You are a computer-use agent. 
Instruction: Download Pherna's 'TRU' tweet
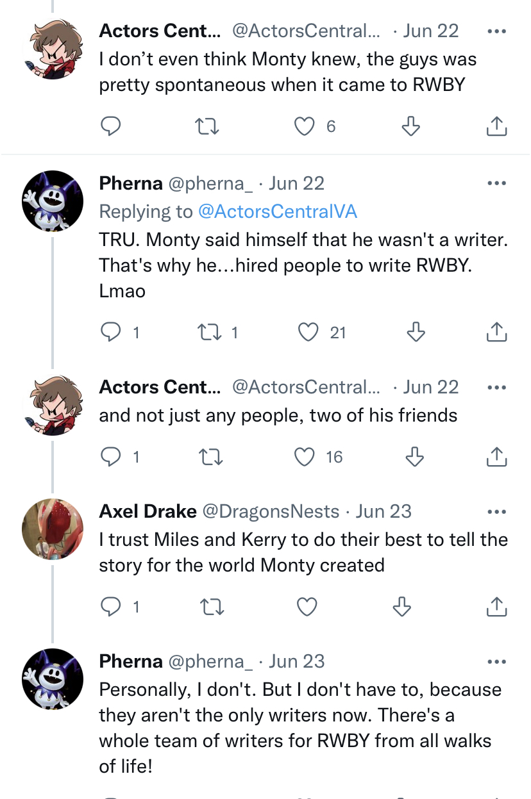coord(416,331)
